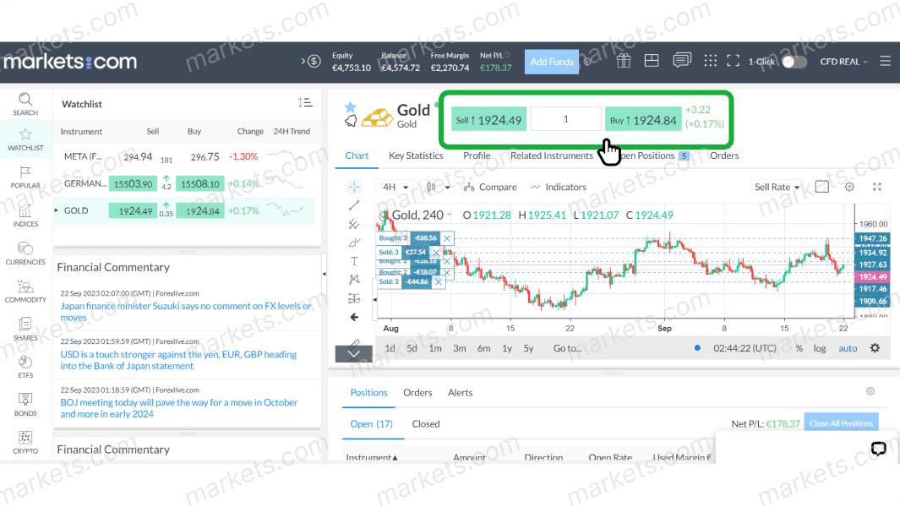Toggle logarithmic scale on the chart
Screen dimensions: 900x507
click(x=818, y=347)
